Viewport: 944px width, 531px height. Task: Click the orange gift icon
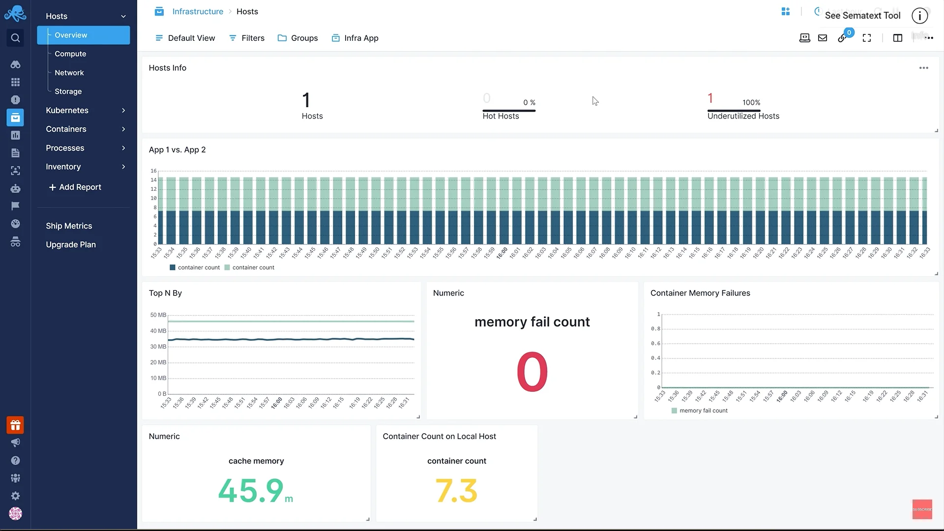click(x=15, y=425)
